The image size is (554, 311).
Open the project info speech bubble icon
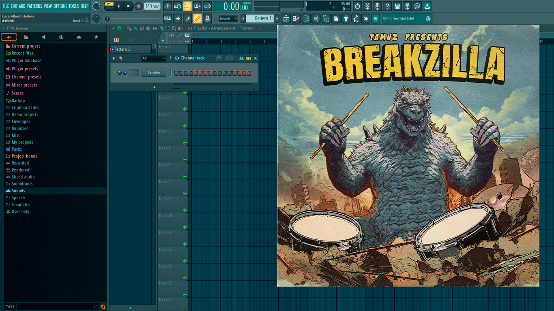417,6
